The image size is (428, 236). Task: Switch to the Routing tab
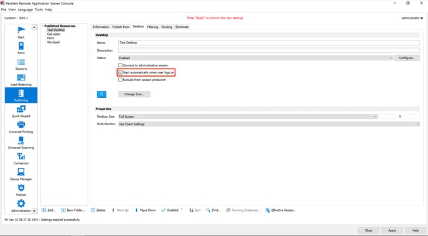tap(167, 27)
